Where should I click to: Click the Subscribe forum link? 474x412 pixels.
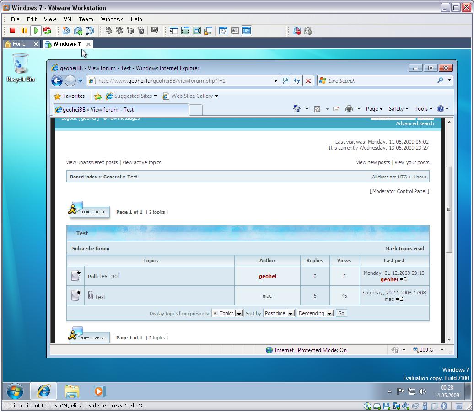91,248
